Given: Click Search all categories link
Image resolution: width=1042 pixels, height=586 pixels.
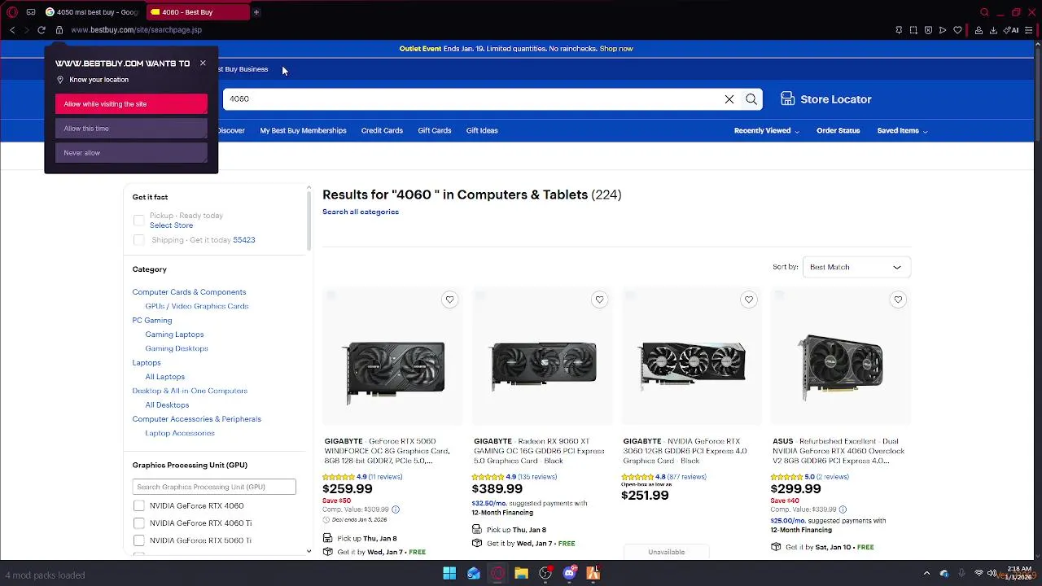Looking at the screenshot, I should pyautogui.click(x=361, y=212).
